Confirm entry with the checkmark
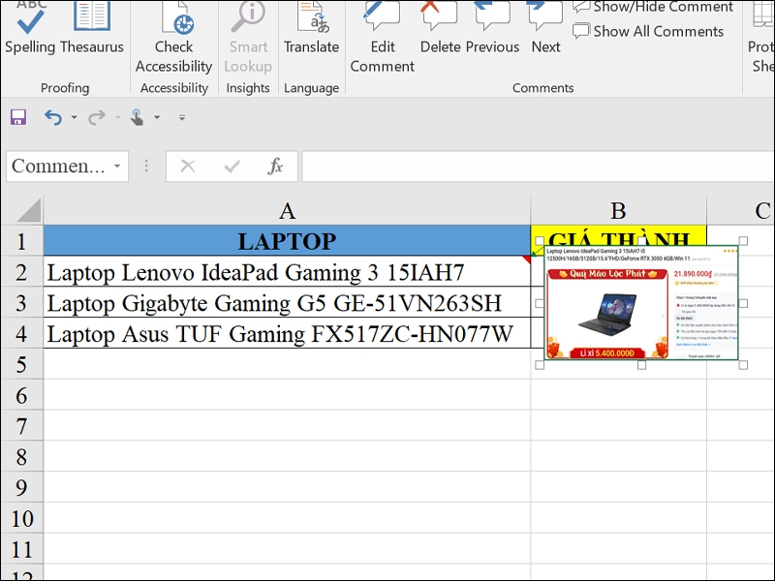The height and width of the screenshot is (581, 775). point(232,166)
